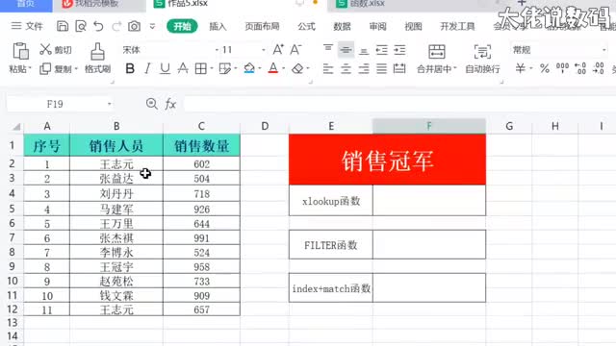Expand the Copy (复制) dropdown arrow
616x346 pixels.
click(x=76, y=69)
